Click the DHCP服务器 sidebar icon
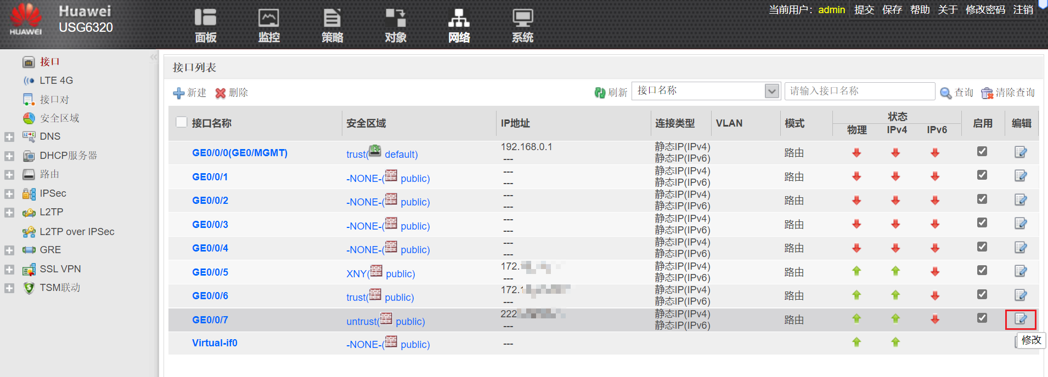This screenshot has height=377, width=1048. (29, 156)
